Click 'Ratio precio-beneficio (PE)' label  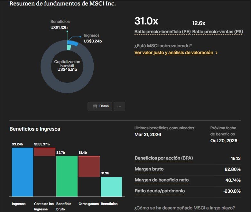pyautogui.click(x=163, y=32)
